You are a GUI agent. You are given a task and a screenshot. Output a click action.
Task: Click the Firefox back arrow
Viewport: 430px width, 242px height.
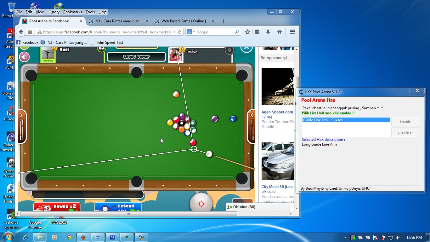pyautogui.click(x=21, y=32)
